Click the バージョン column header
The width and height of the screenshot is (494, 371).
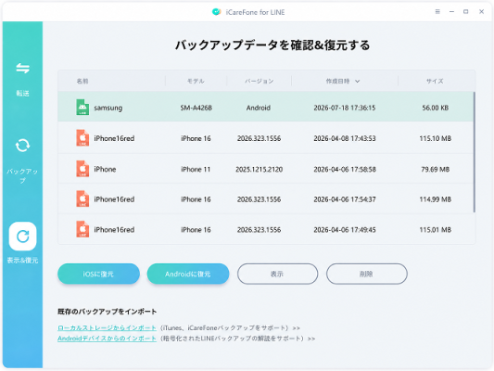pos(259,82)
